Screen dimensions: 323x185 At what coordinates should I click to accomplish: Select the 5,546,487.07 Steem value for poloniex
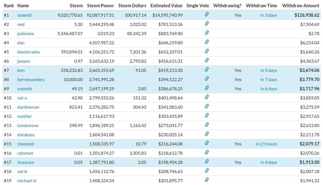(x=70, y=33)
